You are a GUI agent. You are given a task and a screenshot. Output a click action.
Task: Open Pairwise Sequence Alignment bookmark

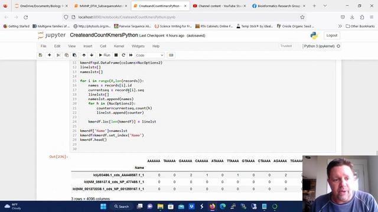[133, 26]
